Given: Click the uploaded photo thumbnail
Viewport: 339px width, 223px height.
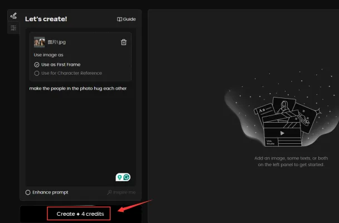Looking at the screenshot, I should click(x=39, y=42).
